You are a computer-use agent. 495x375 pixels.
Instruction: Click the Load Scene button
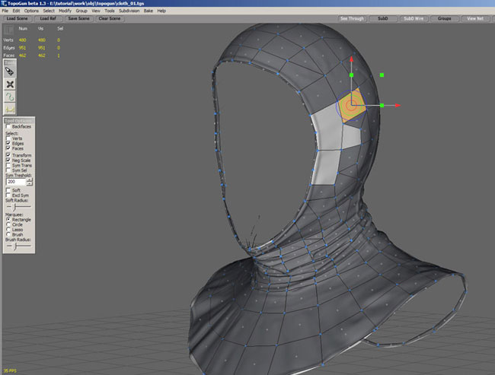coord(17,18)
